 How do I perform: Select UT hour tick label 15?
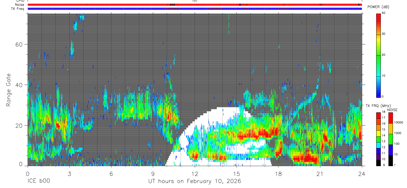pos(236,173)
